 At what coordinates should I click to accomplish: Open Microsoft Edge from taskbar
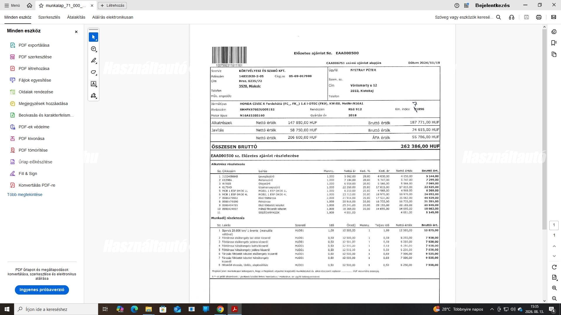(134, 309)
